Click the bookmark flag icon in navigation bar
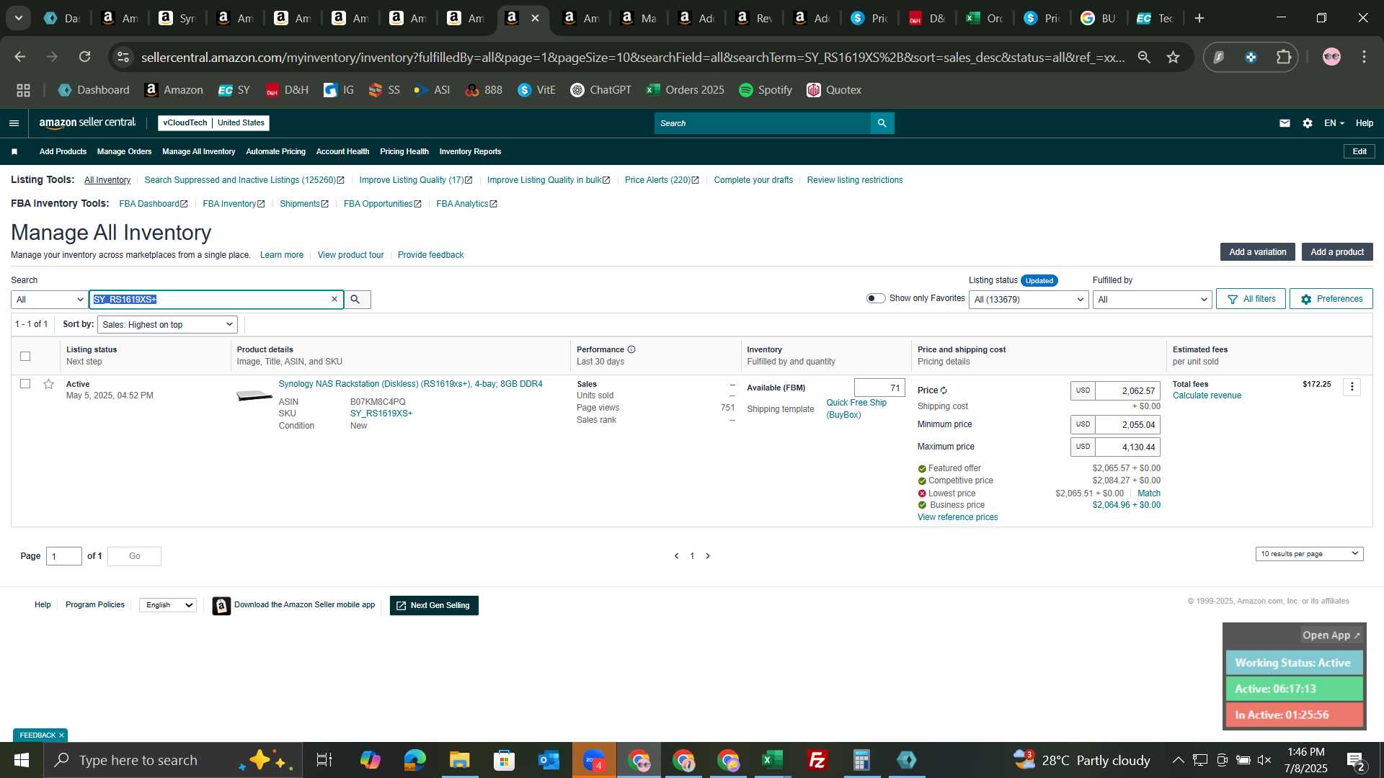Image resolution: width=1384 pixels, height=778 pixels. pos(14,151)
